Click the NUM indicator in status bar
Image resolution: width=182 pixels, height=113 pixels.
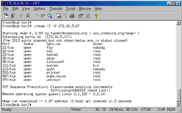171,110
